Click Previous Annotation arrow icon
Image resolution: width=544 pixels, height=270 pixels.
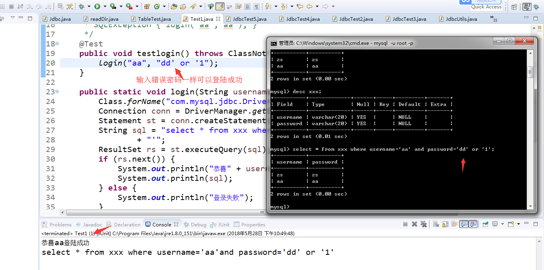tap(284, 6)
